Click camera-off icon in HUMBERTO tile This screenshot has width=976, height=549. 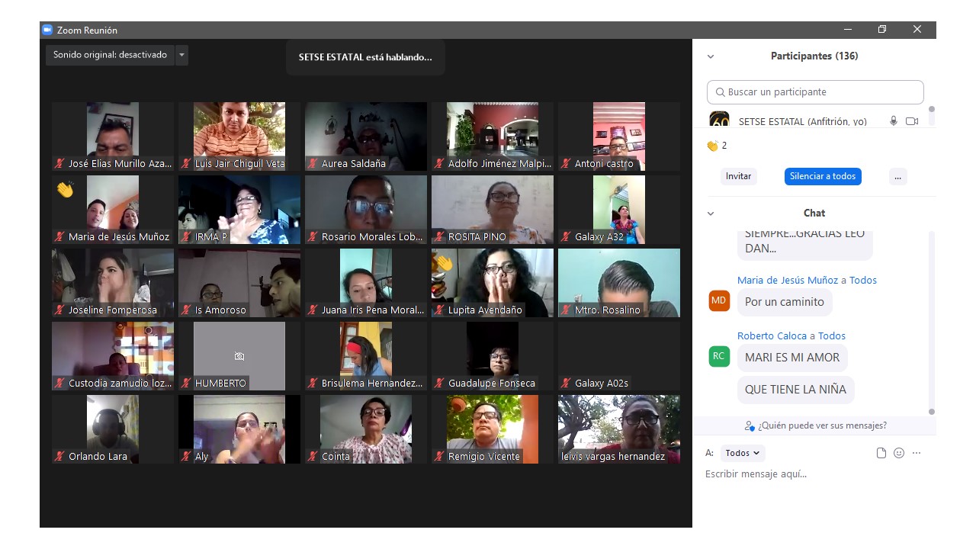(239, 356)
